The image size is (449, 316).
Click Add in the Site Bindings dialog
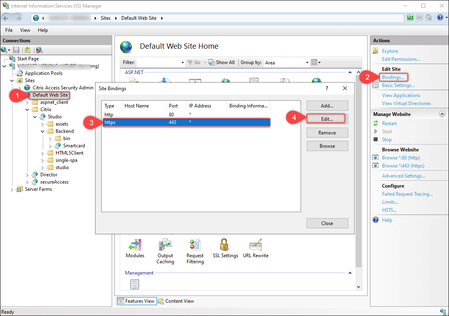[327, 105]
